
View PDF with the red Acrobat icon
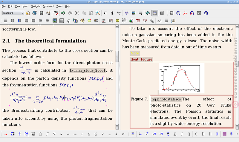pos(185,13)
